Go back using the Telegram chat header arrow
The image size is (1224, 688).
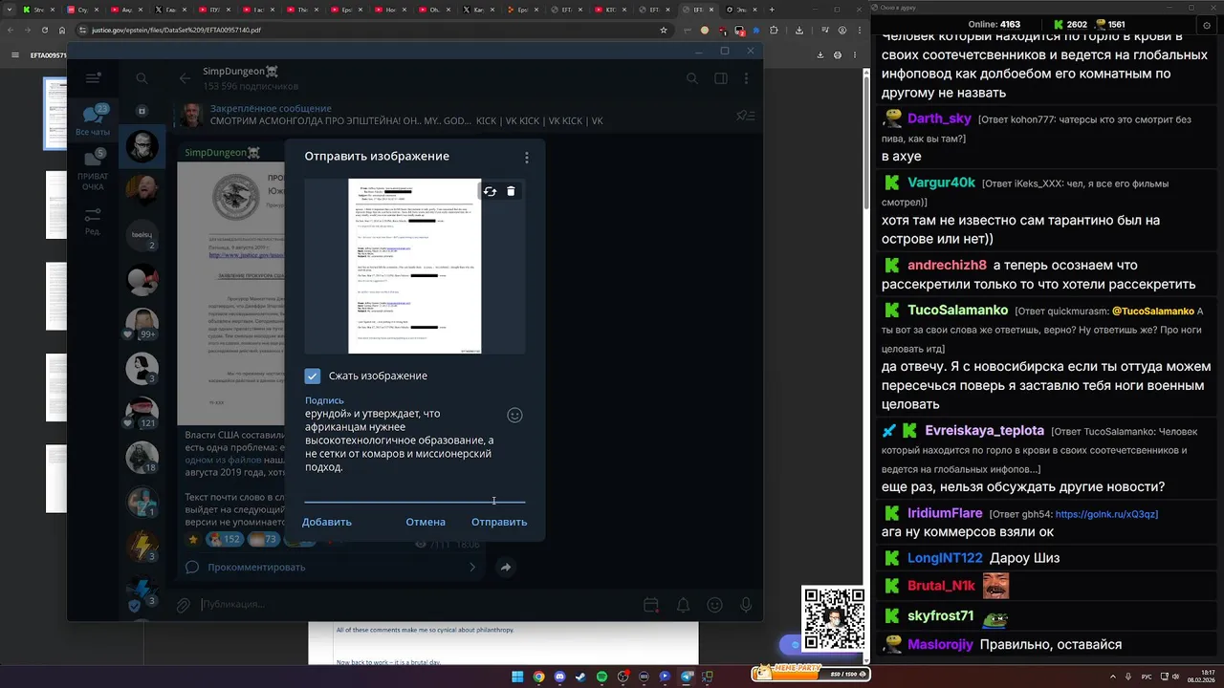[x=185, y=78]
